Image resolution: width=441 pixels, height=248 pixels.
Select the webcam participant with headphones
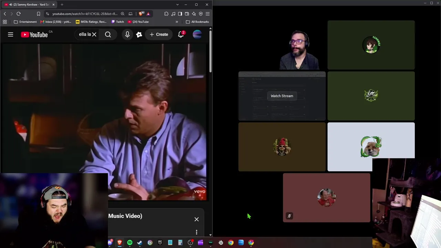pos(299,50)
